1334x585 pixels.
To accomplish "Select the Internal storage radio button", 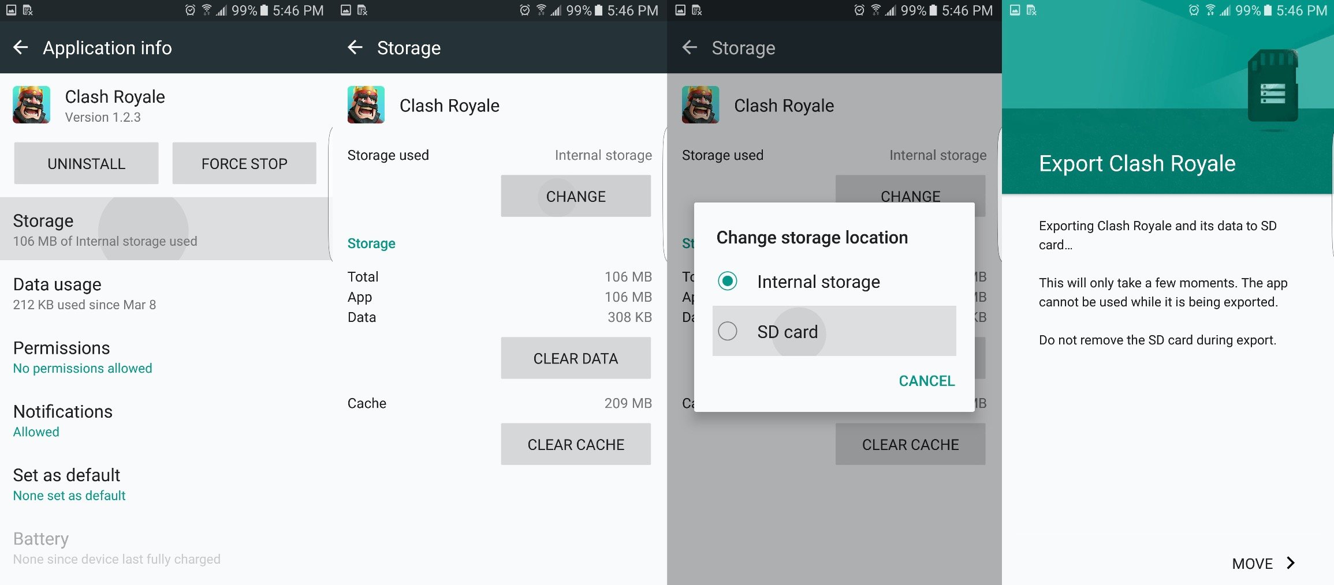I will pyautogui.click(x=728, y=282).
